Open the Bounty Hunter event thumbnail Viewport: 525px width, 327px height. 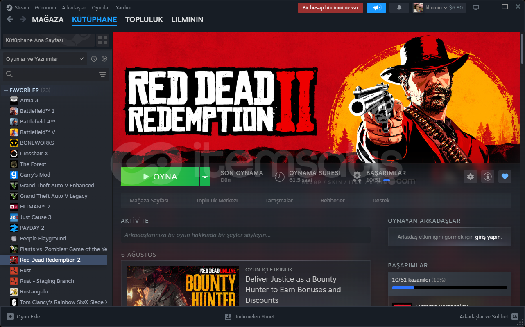coord(183,286)
